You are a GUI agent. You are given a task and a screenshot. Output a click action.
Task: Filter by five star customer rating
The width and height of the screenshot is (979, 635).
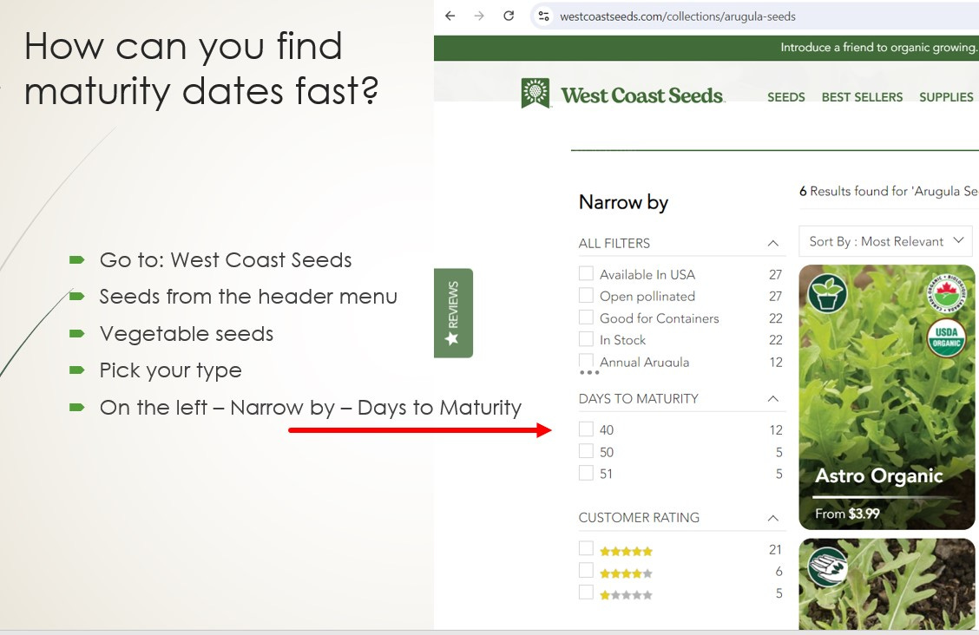586,548
